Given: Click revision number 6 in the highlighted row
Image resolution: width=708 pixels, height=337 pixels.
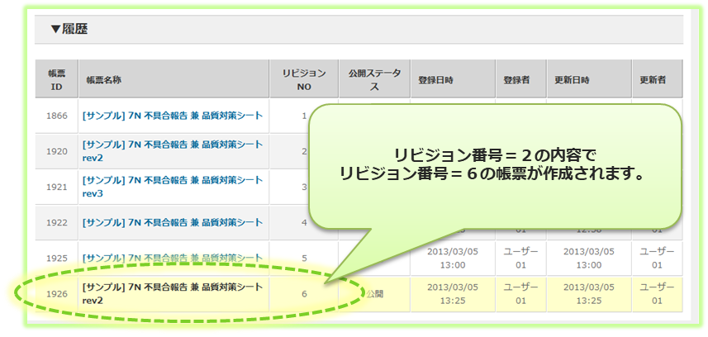Looking at the screenshot, I should [x=303, y=293].
